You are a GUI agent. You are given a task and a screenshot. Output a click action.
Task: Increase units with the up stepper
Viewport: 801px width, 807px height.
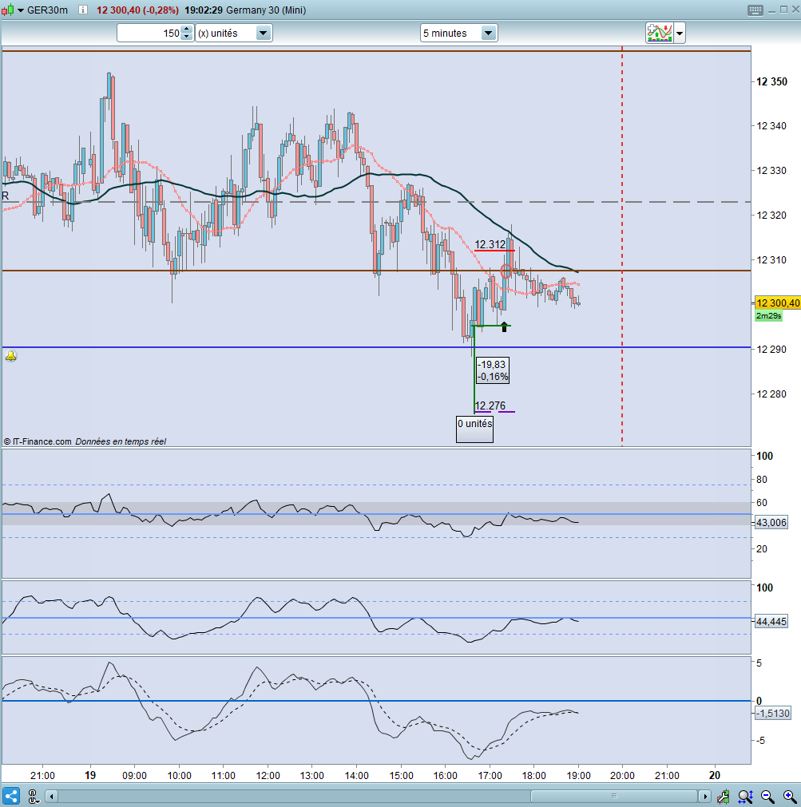pos(187,30)
